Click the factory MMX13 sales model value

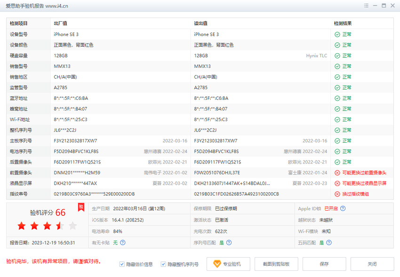(x=62, y=66)
